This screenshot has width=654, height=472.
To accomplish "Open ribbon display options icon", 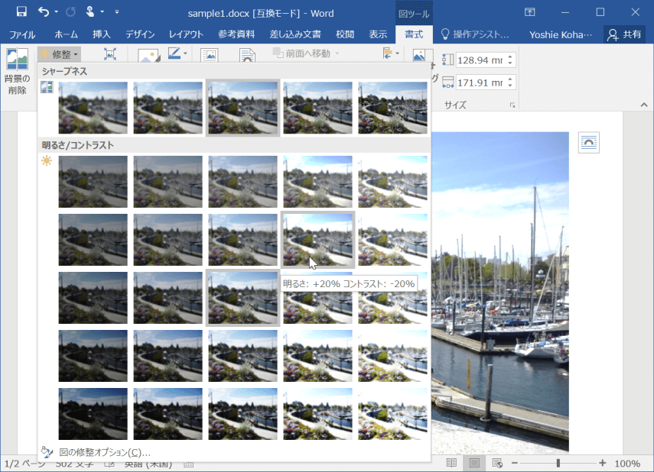I will pyautogui.click(x=530, y=12).
